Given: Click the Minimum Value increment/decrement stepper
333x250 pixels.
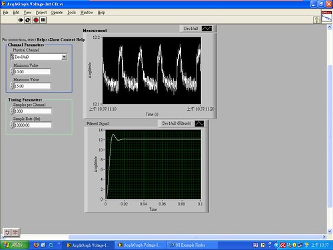Looking at the screenshot, I should 11,71.
